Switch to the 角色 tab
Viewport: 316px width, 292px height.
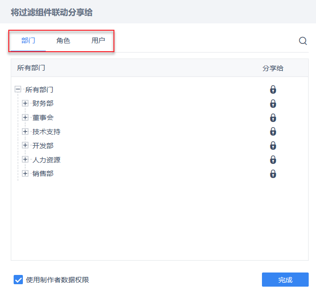point(63,40)
